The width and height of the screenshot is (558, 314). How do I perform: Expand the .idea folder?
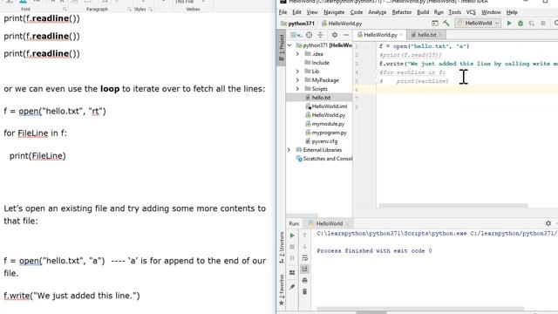point(297,54)
